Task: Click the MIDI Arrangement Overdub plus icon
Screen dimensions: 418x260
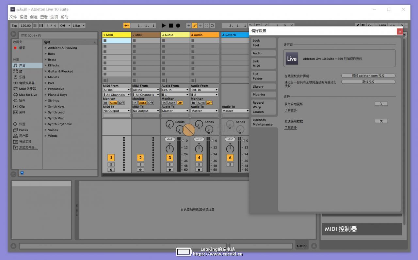Action: click(x=189, y=26)
